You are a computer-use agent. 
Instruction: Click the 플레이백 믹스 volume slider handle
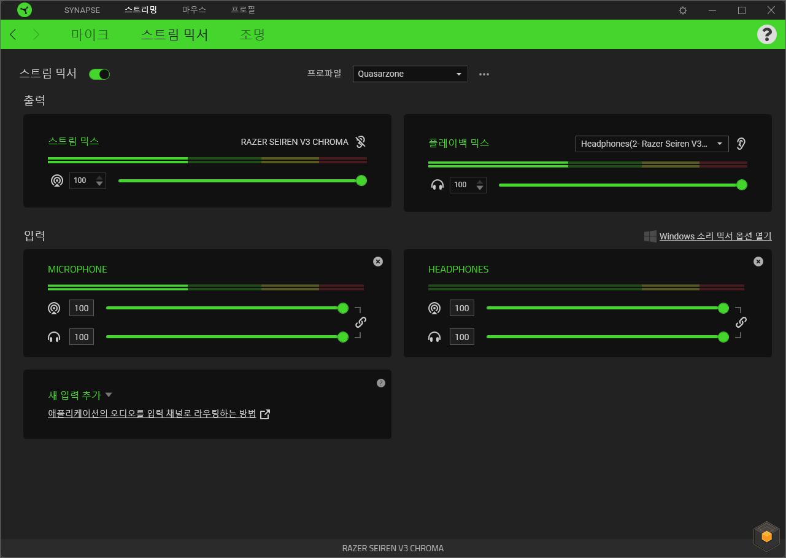click(742, 185)
